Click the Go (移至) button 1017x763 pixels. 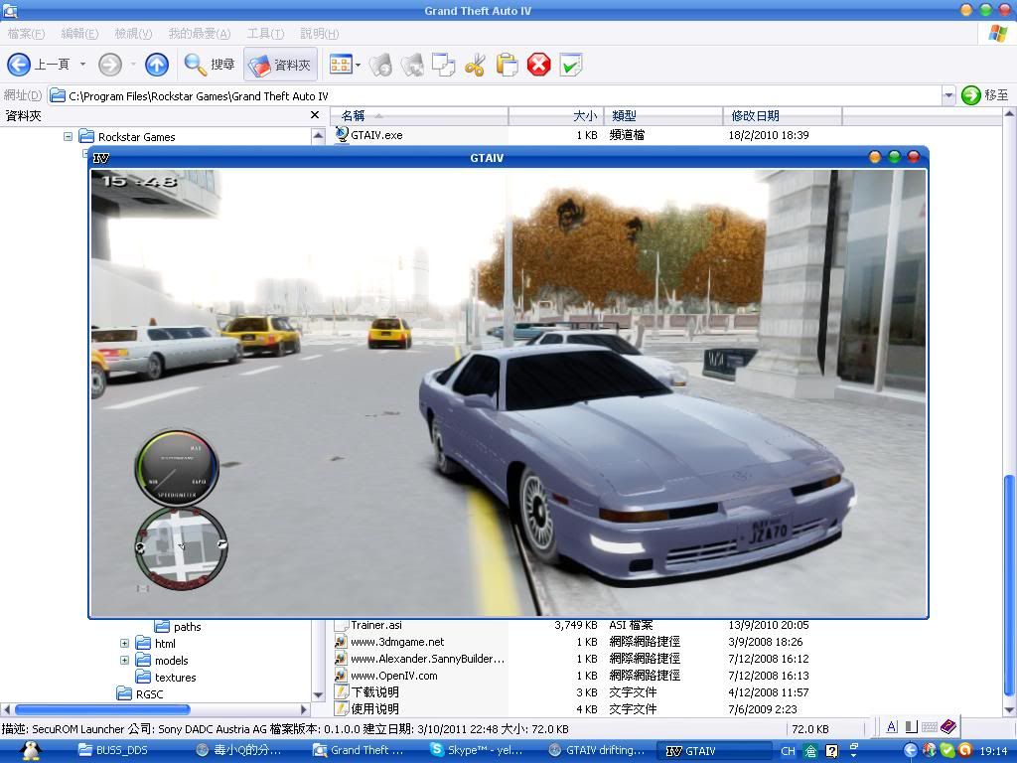985,95
